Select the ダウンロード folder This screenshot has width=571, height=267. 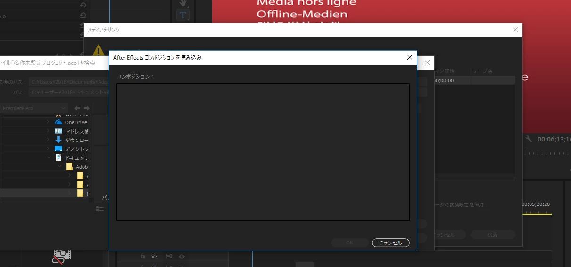[x=76, y=140]
